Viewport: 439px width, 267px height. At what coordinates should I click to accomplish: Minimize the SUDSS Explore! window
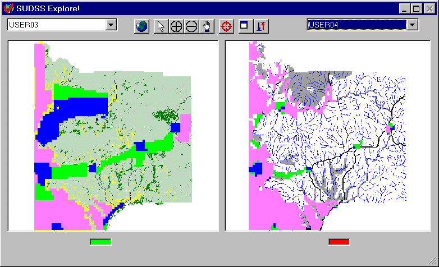click(405, 8)
